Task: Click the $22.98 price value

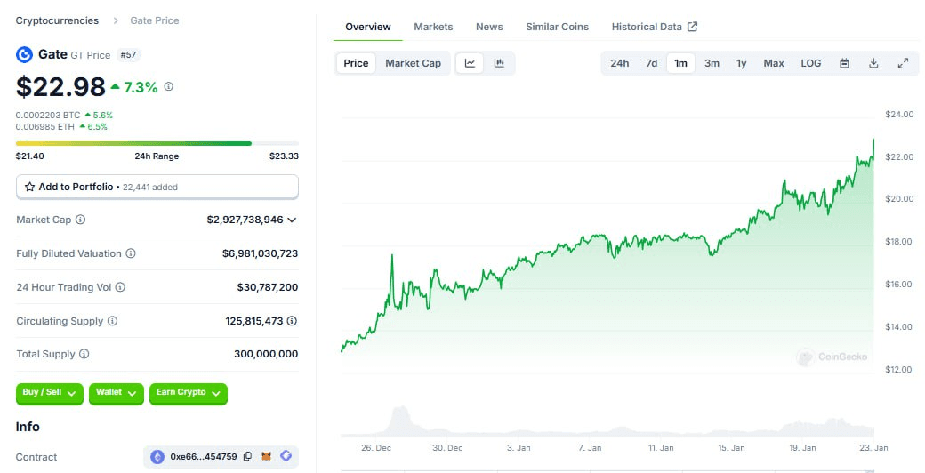Action: (60, 87)
